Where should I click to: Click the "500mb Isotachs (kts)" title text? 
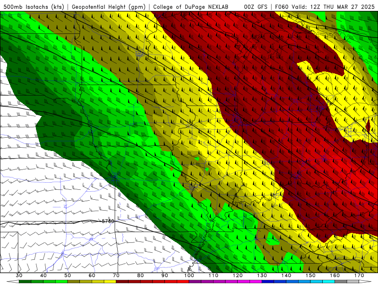[x=34, y=7]
